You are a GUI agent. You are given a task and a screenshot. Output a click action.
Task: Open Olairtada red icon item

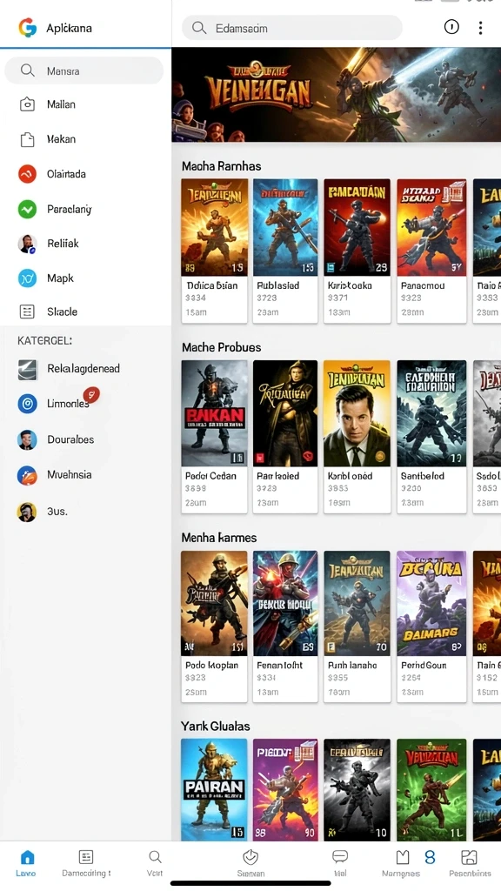tap(27, 174)
